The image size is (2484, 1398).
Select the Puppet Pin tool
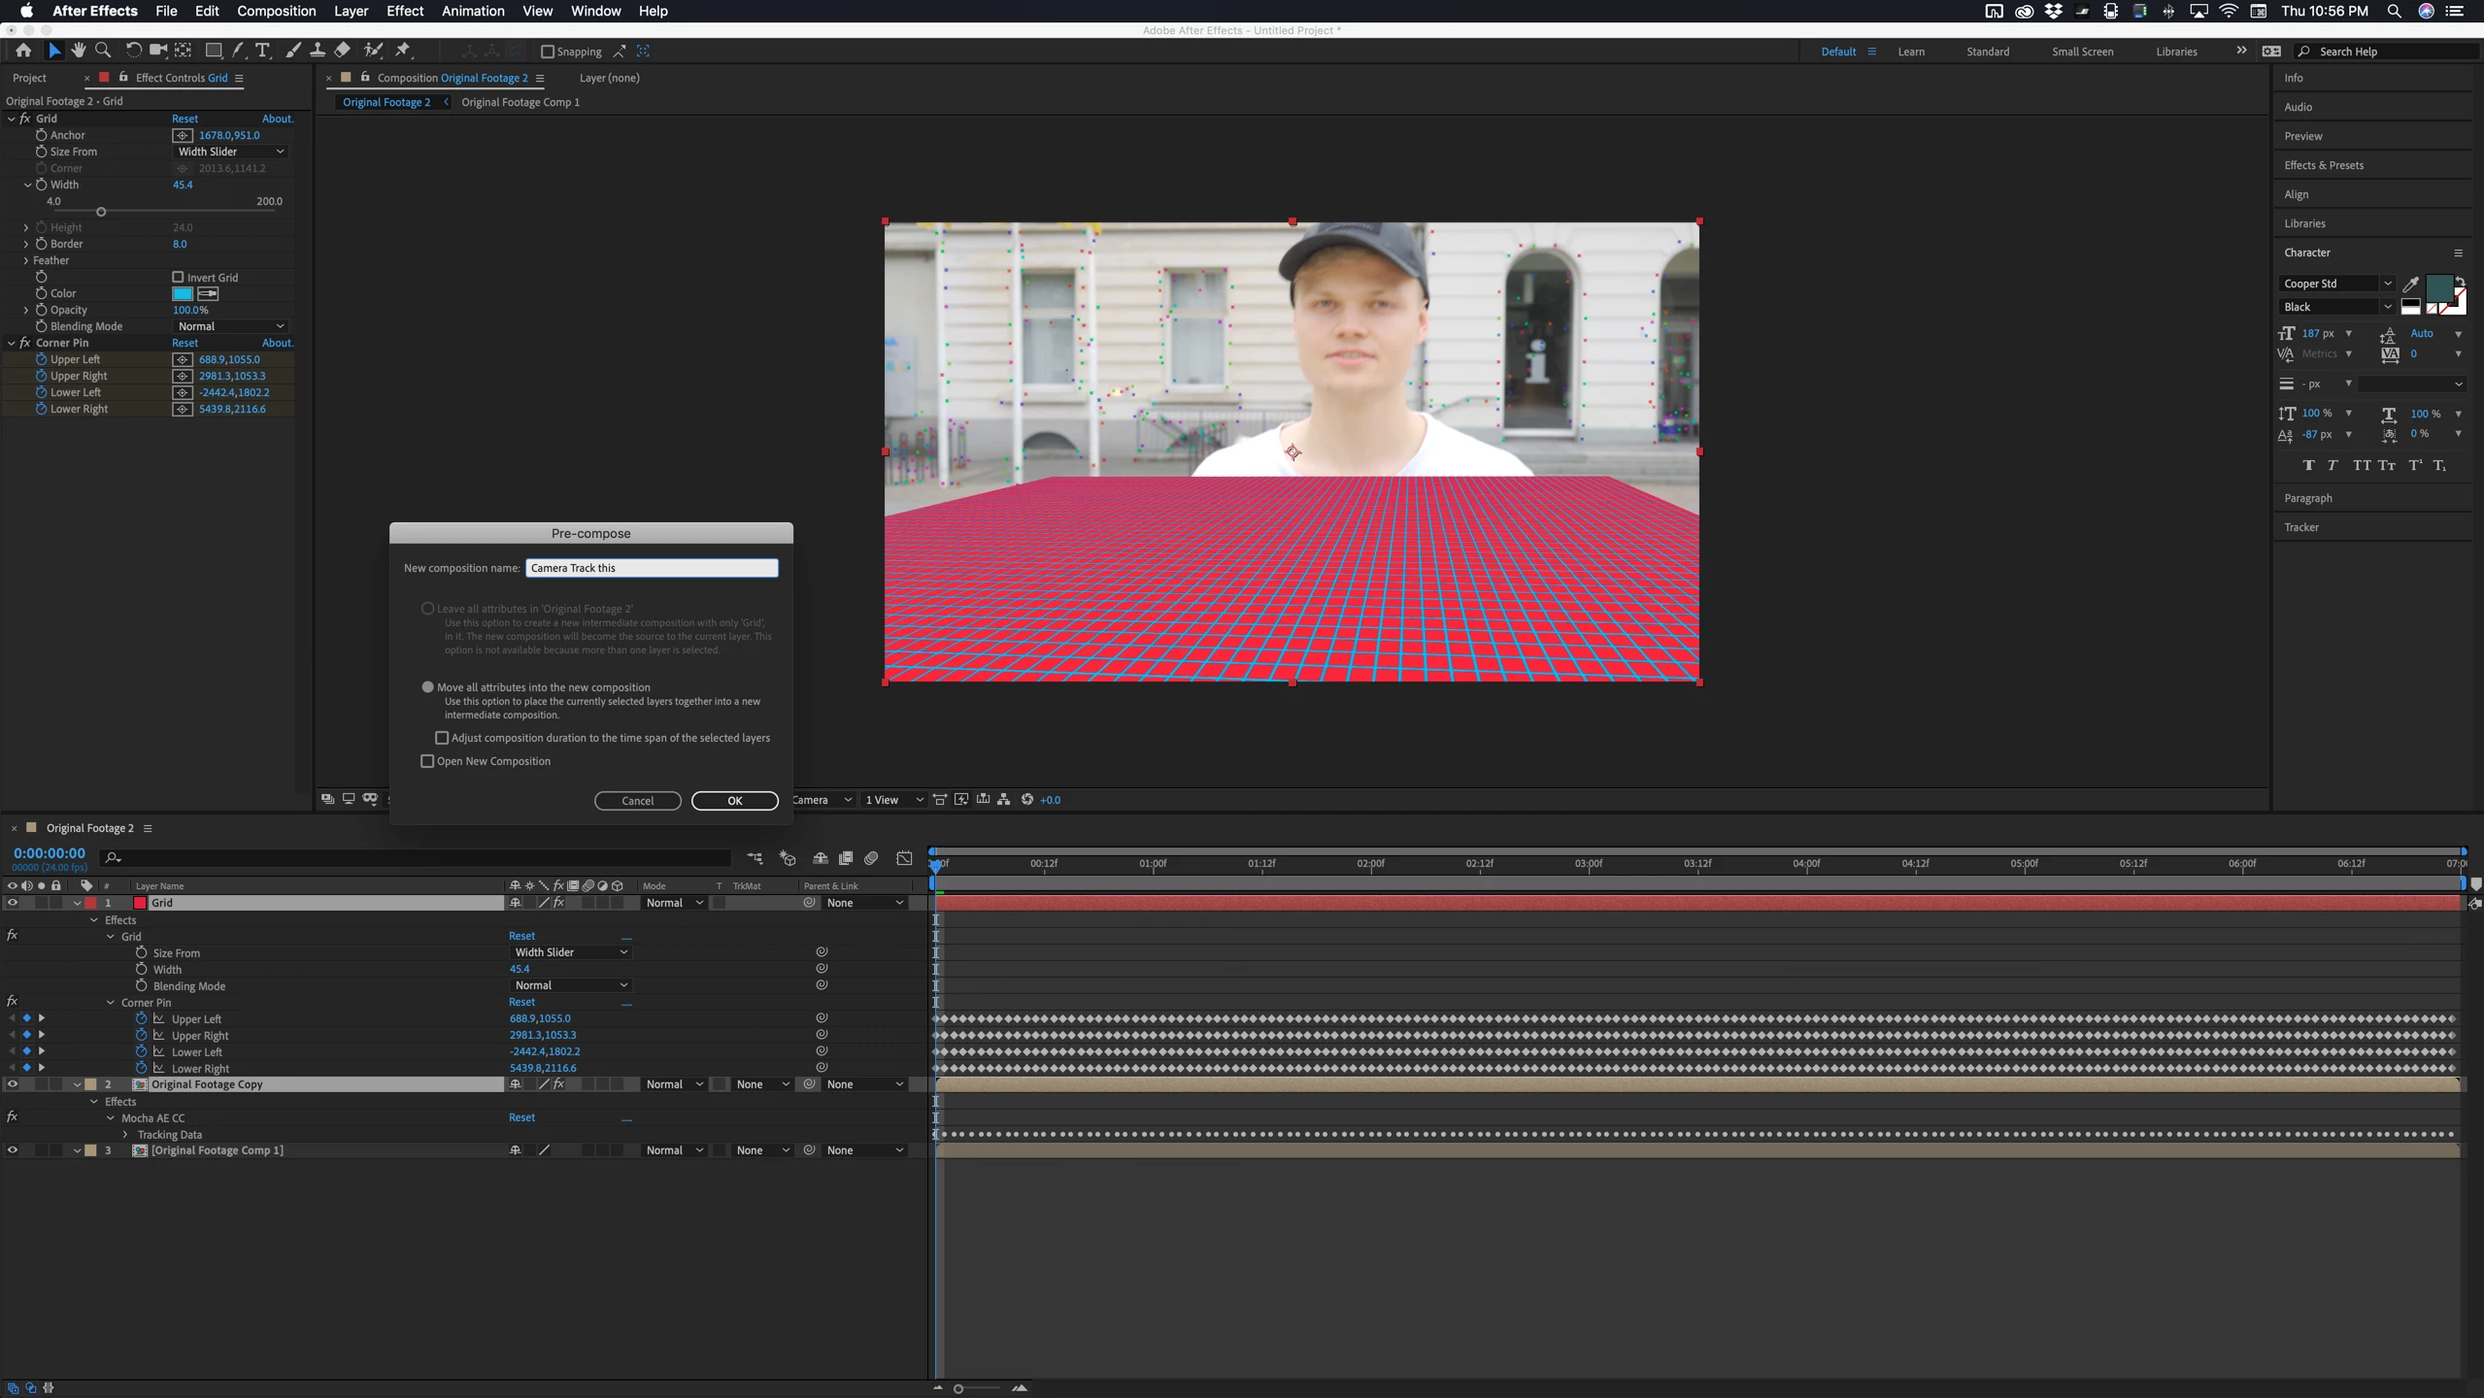coord(403,50)
